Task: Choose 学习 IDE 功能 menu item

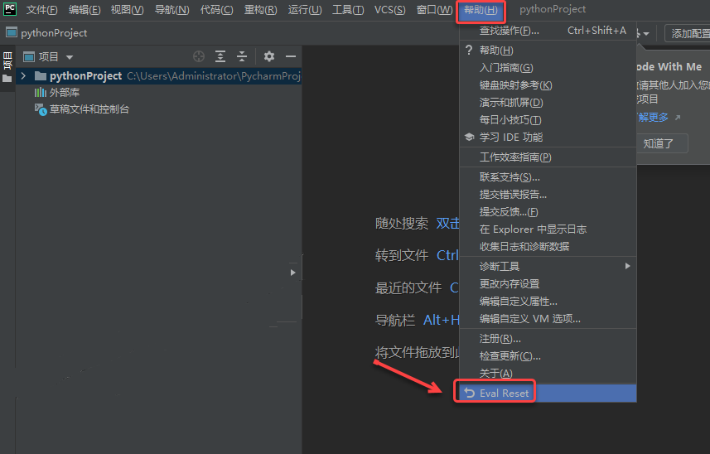Action: coord(548,138)
